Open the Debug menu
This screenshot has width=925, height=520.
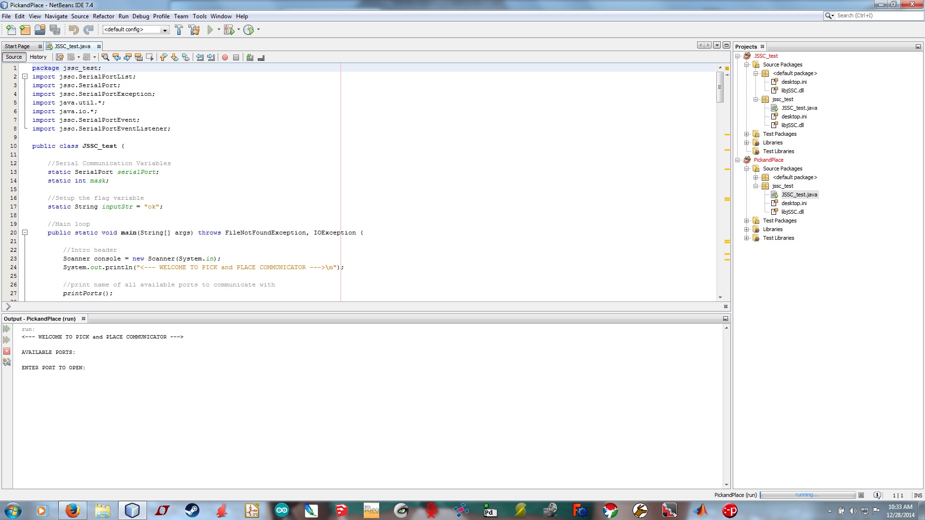[140, 16]
